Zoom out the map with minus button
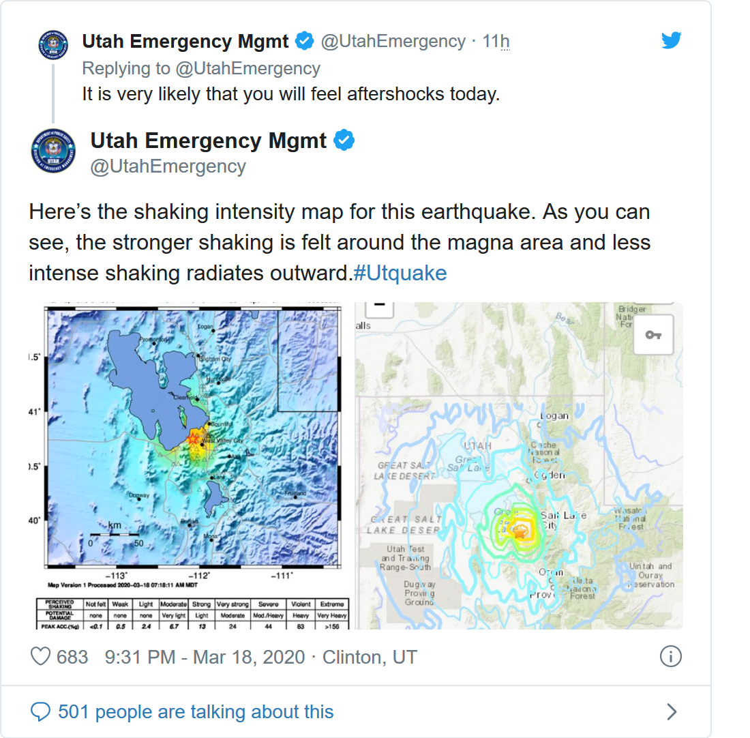 380,306
